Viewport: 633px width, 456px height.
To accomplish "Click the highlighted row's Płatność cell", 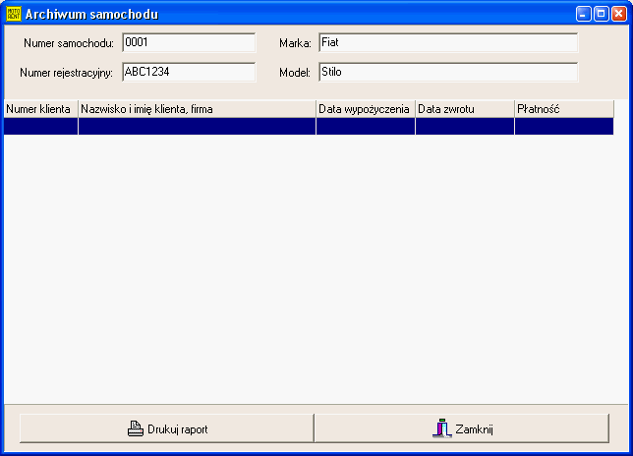I will tap(563, 127).
